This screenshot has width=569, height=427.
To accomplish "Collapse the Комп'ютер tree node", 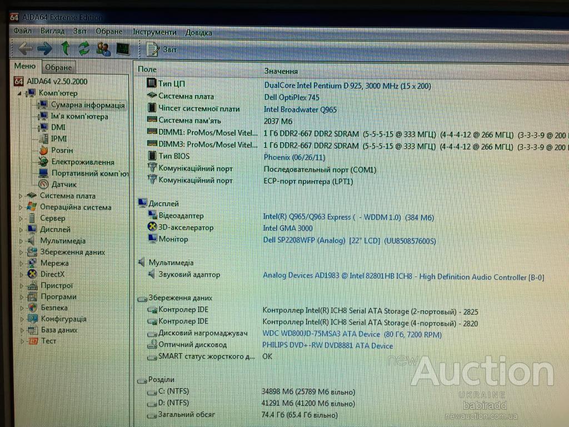I will pyautogui.click(x=19, y=93).
